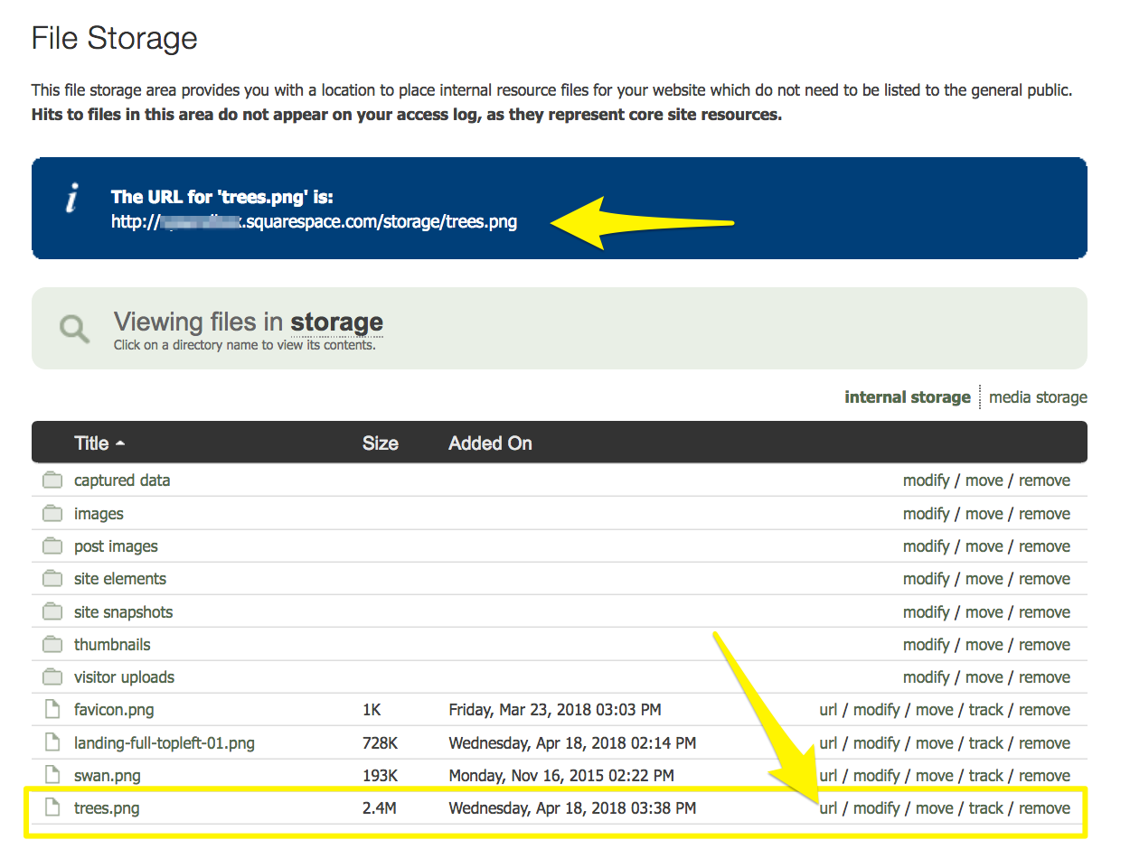Switch to the media storage tab

tap(1038, 397)
